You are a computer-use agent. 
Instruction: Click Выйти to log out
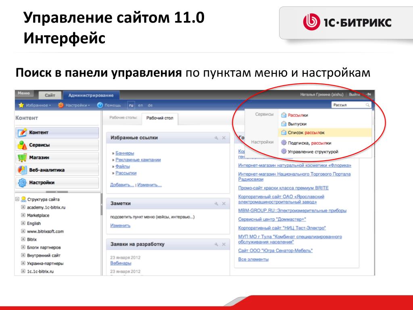(355, 94)
